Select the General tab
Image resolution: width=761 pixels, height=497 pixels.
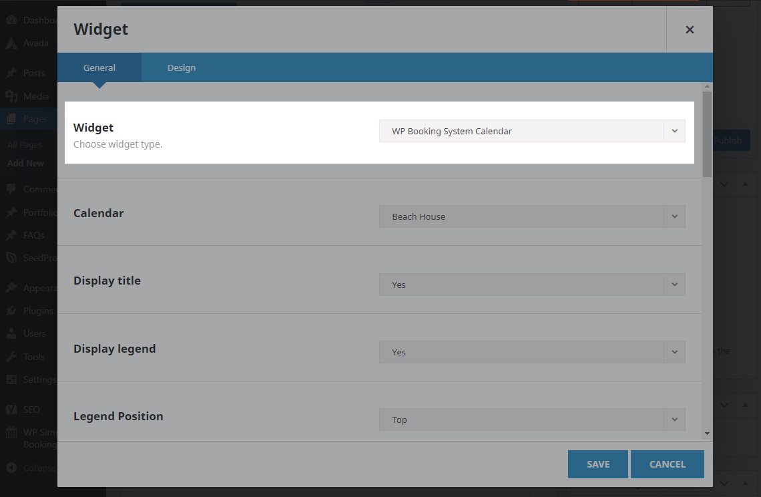coord(99,67)
